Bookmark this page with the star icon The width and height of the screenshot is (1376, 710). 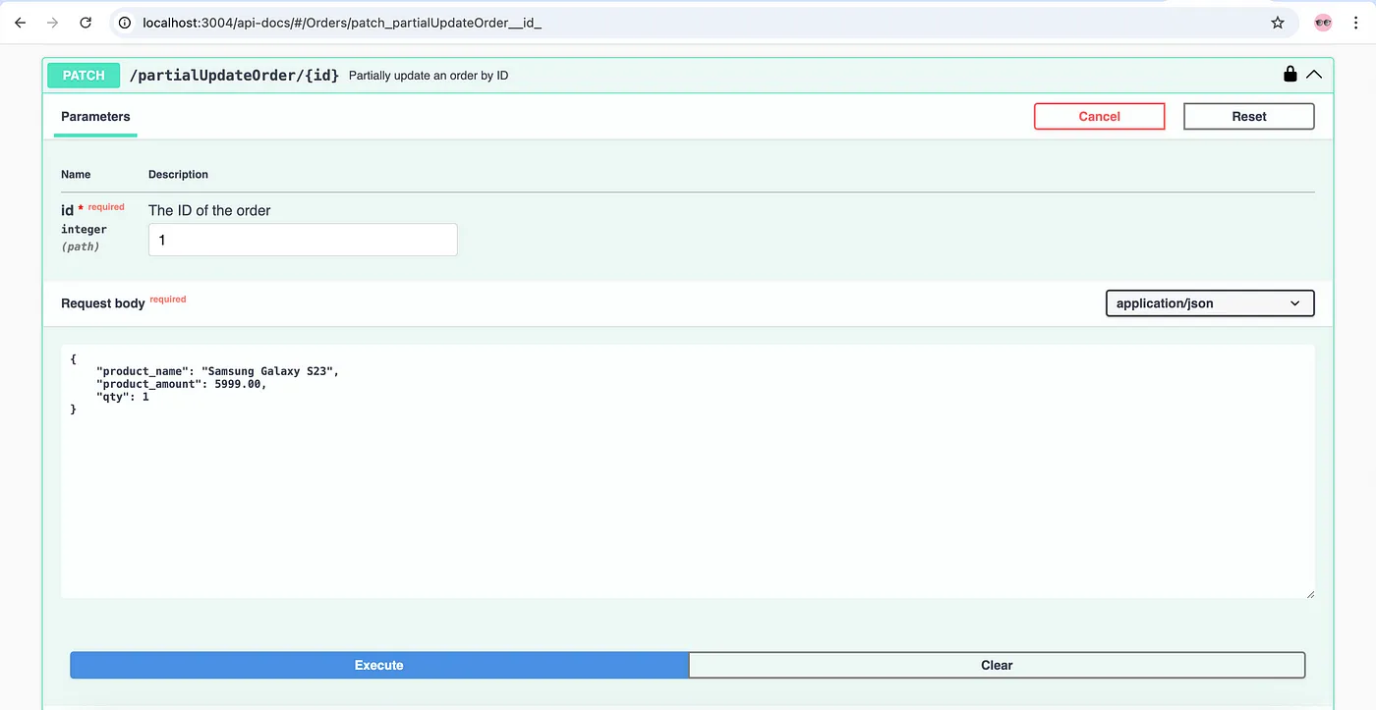(1278, 23)
